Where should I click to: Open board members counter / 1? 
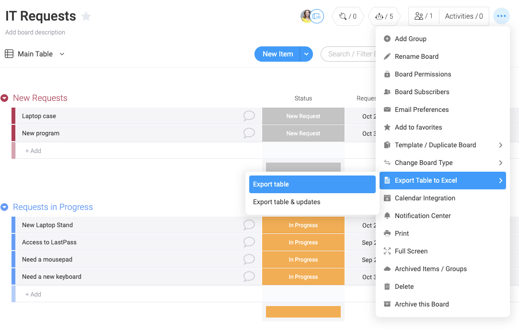(x=424, y=16)
